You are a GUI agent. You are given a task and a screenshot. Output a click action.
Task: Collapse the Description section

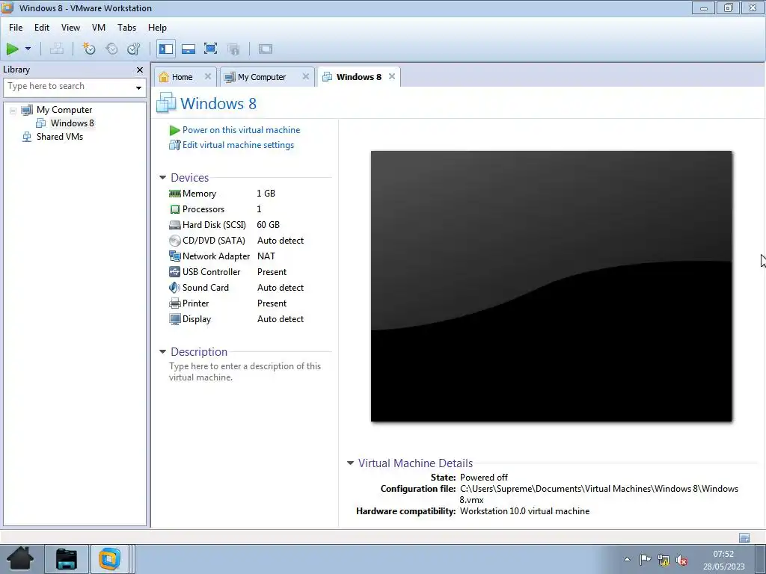162,351
